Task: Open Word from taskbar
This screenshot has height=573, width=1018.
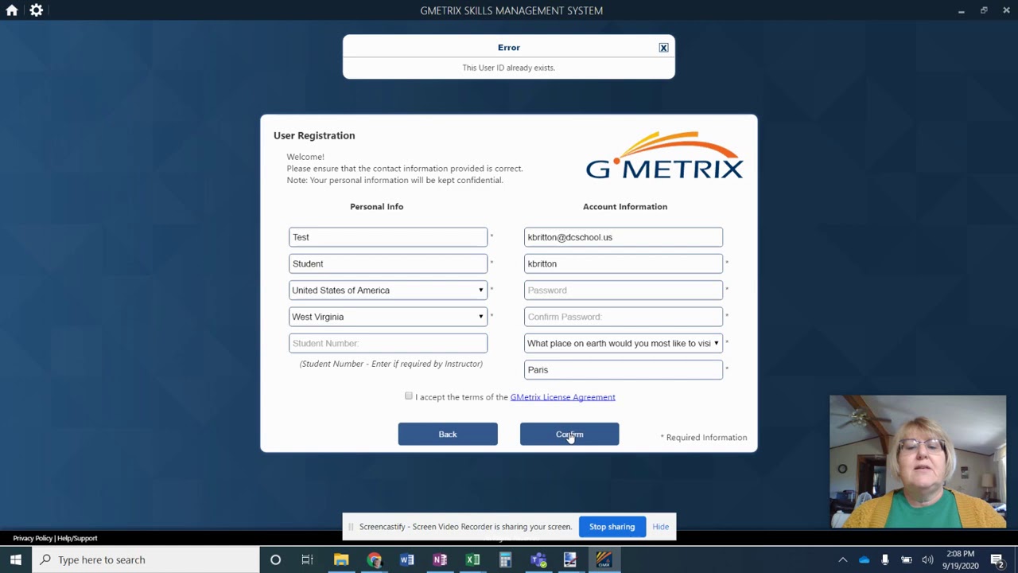Action: click(406, 559)
